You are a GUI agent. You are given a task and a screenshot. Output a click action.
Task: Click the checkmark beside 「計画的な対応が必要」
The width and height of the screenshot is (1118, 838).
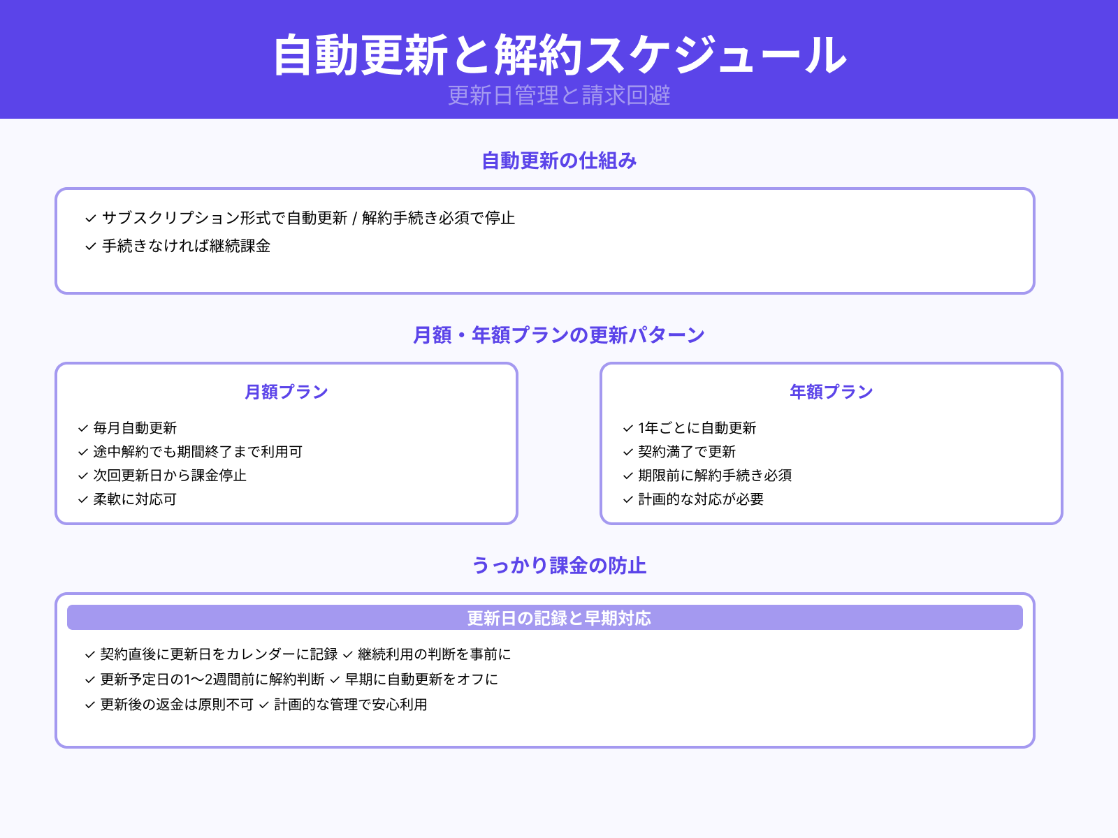click(x=625, y=500)
